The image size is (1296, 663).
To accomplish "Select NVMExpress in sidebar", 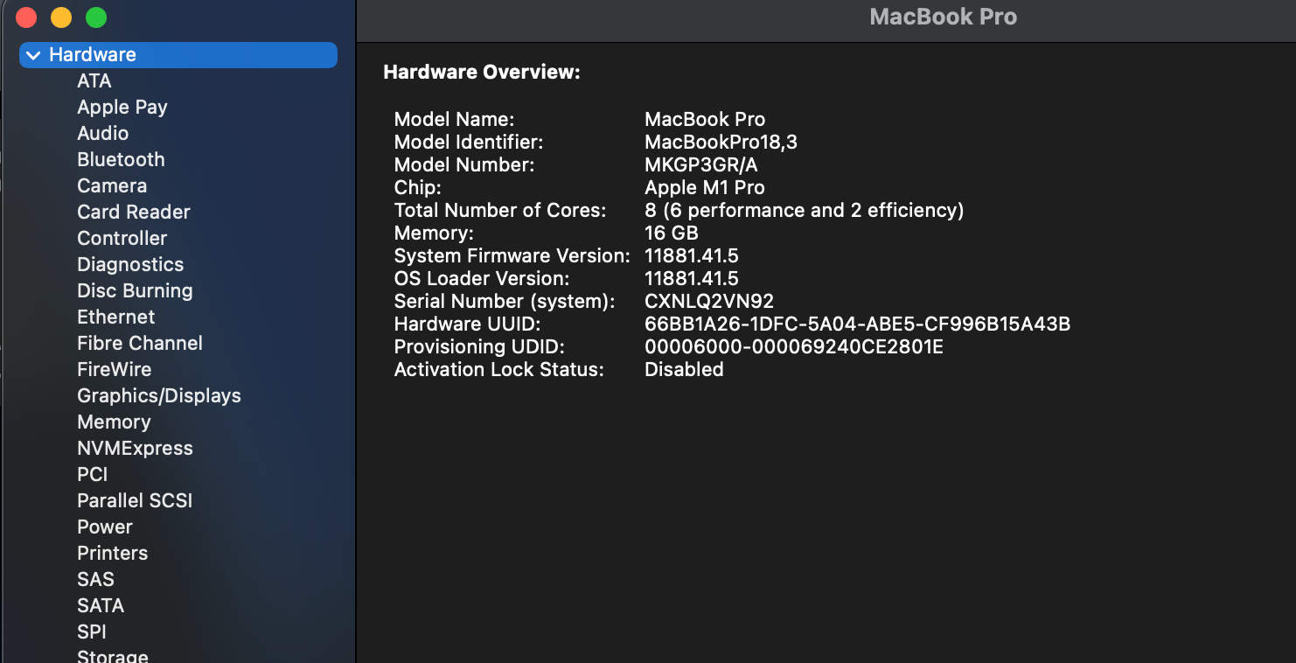I will pyautogui.click(x=135, y=449).
